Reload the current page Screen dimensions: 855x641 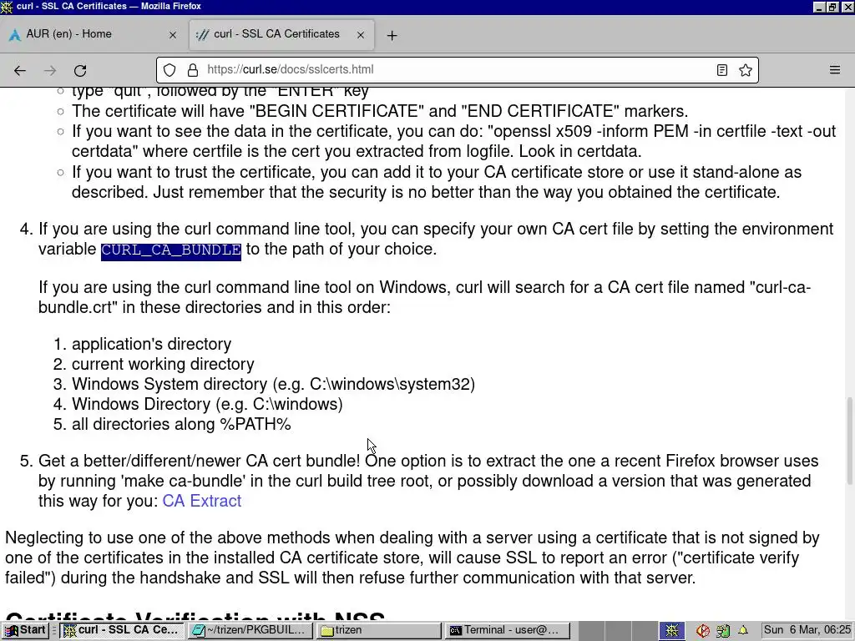coord(80,70)
